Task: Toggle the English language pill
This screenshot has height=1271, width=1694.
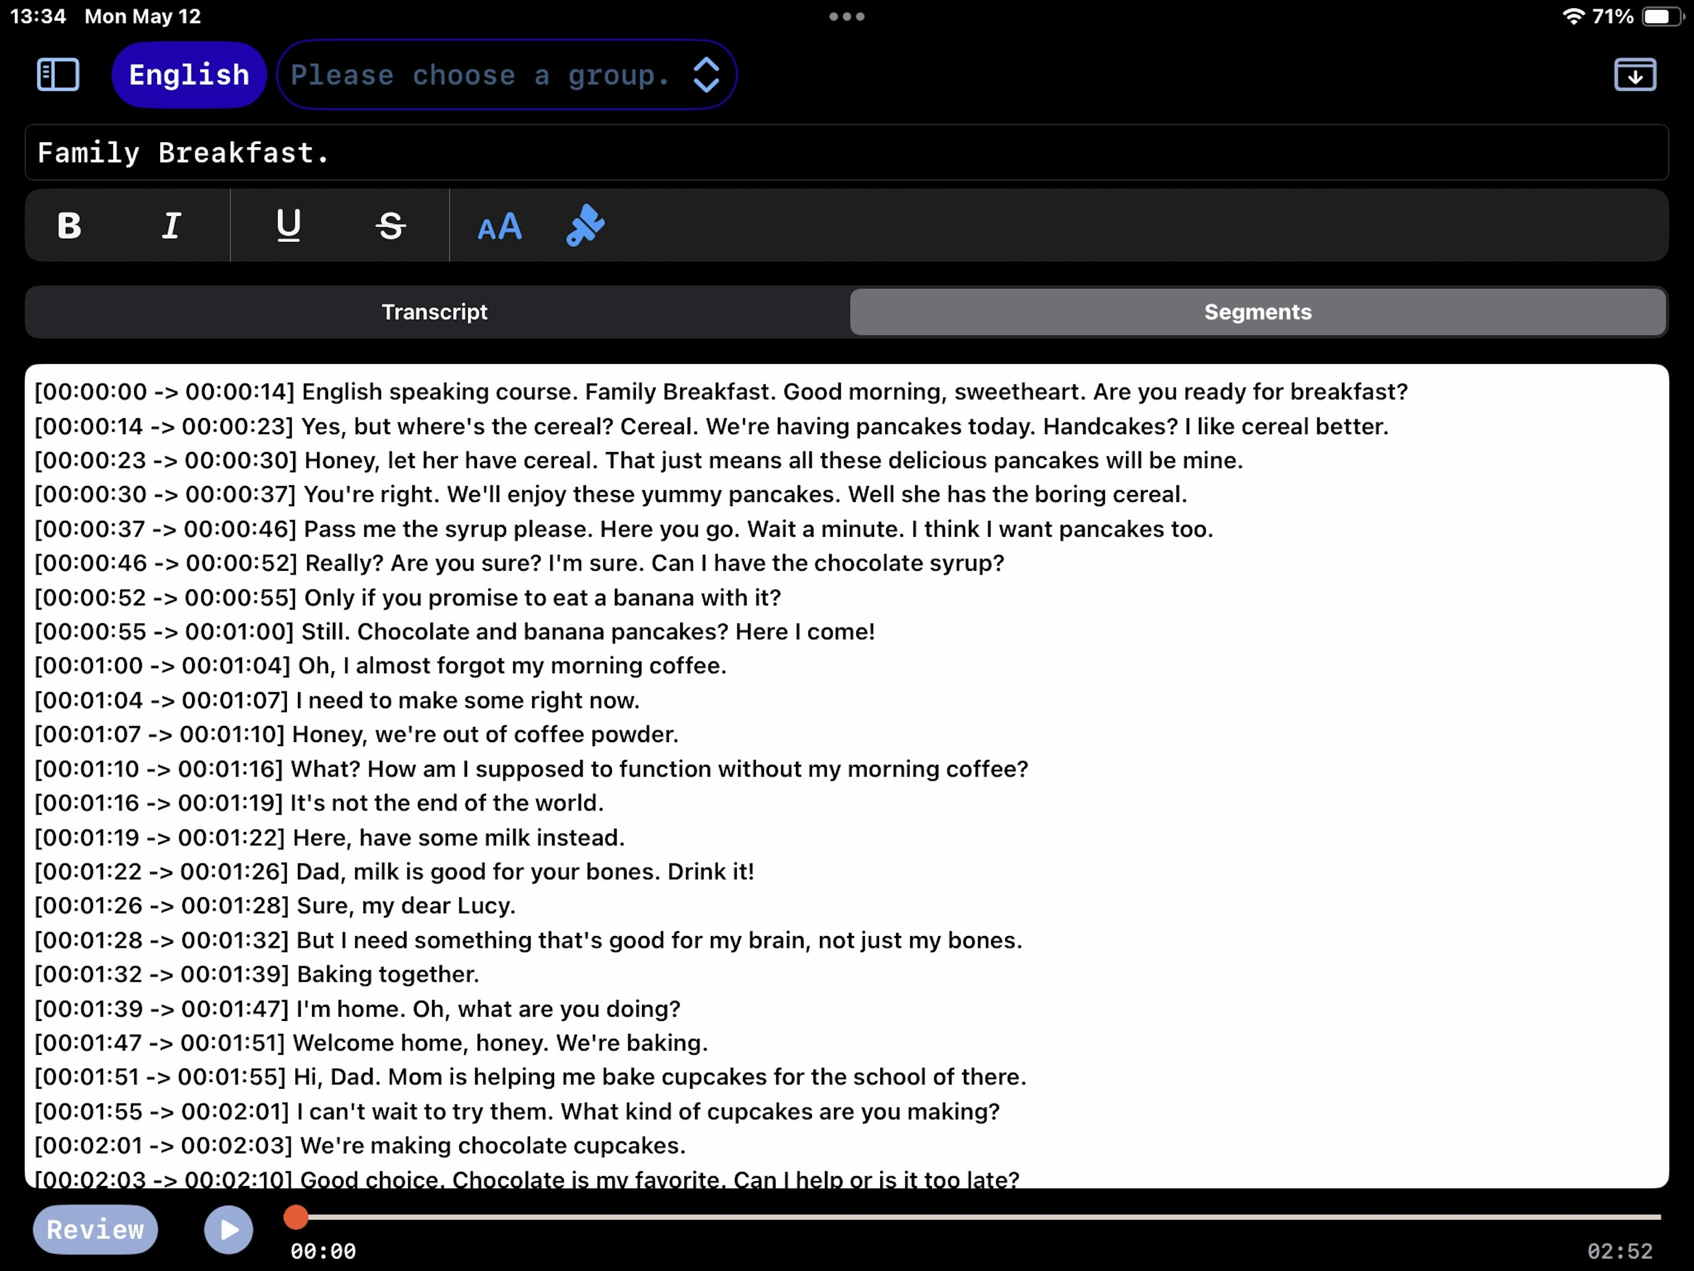Action: point(188,75)
